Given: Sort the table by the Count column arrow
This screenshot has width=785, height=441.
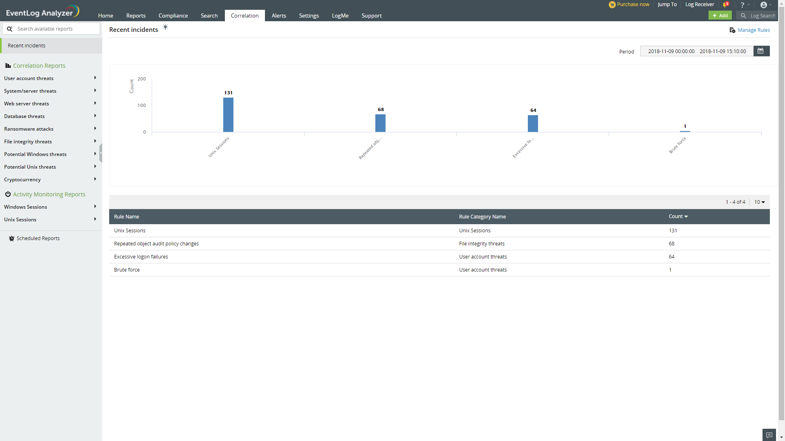Looking at the screenshot, I should [686, 216].
